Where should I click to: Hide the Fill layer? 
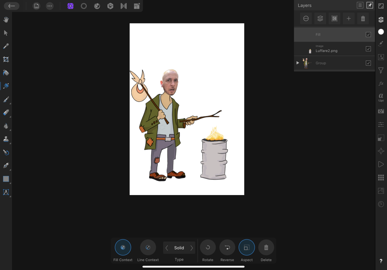[x=368, y=35]
